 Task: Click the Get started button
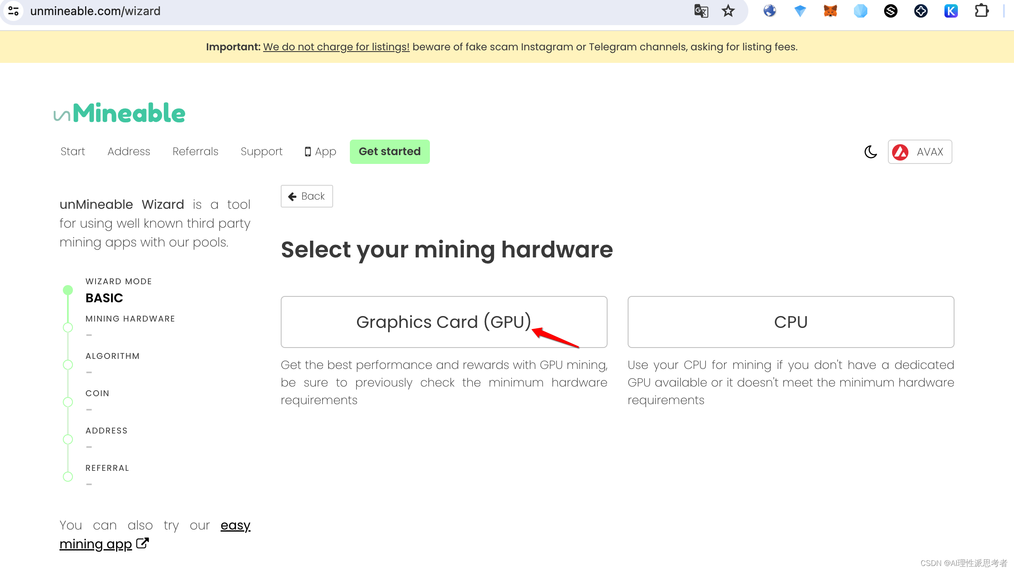pos(390,151)
